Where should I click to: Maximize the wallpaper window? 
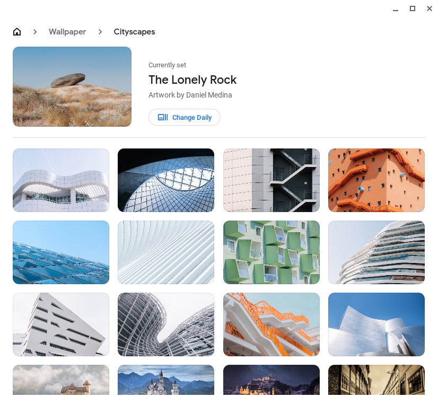pyautogui.click(x=413, y=8)
